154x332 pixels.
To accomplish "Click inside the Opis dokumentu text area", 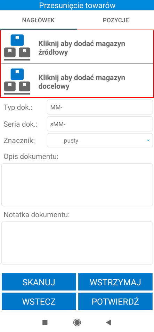I will tap(77, 185).
